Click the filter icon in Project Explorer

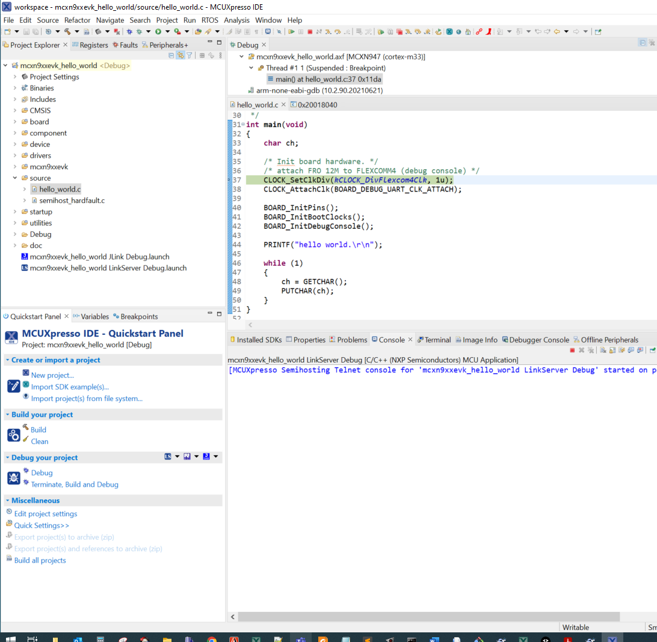point(189,55)
